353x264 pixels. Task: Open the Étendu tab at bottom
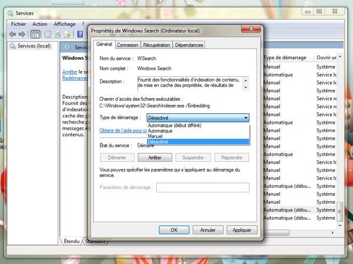pyautogui.click(x=71, y=241)
